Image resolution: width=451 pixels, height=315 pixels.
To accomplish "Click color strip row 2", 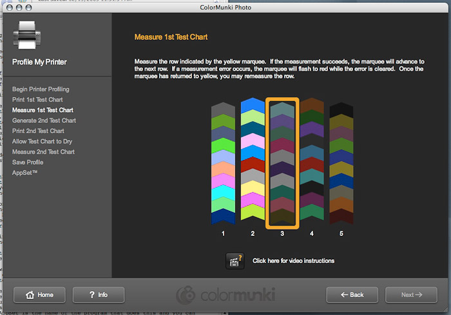I will click(253, 163).
